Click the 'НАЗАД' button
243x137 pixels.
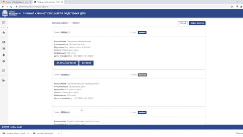(x=183, y=23)
